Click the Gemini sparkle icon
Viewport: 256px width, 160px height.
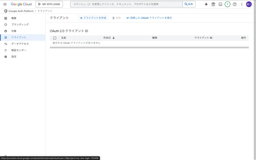point(206,4)
